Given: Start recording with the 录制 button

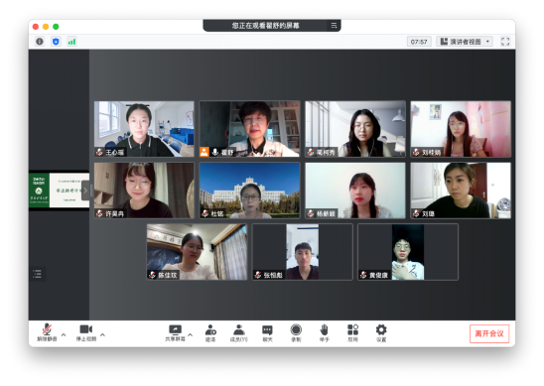Looking at the screenshot, I should (296, 333).
